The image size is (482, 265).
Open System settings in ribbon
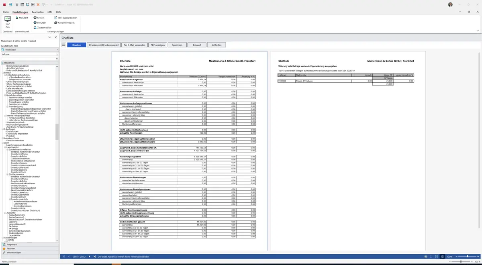pyautogui.click(x=39, y=18)
